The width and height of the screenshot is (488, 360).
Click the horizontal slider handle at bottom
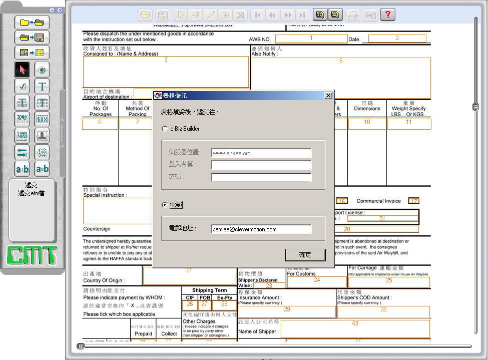click(x=81, y=346)
